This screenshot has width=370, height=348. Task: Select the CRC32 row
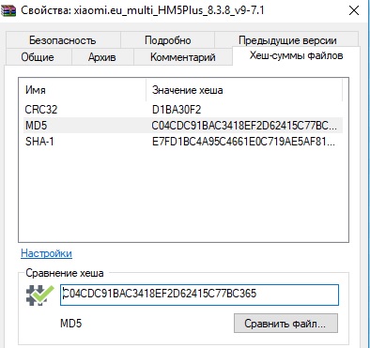(x=183, y=110)
